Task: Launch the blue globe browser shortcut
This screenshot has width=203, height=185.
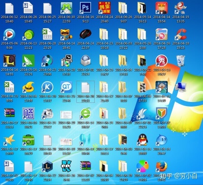Action: pos(47,60)
